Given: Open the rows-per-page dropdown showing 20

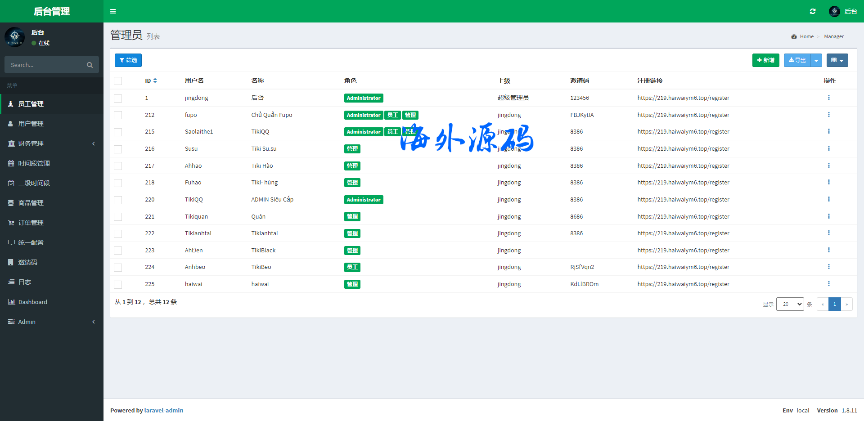Looking at the screenshot, I should coord(790,304).
